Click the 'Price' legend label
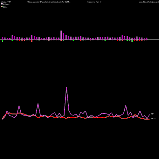The height and width of the screenshot is (159, 159). [5, 7]
